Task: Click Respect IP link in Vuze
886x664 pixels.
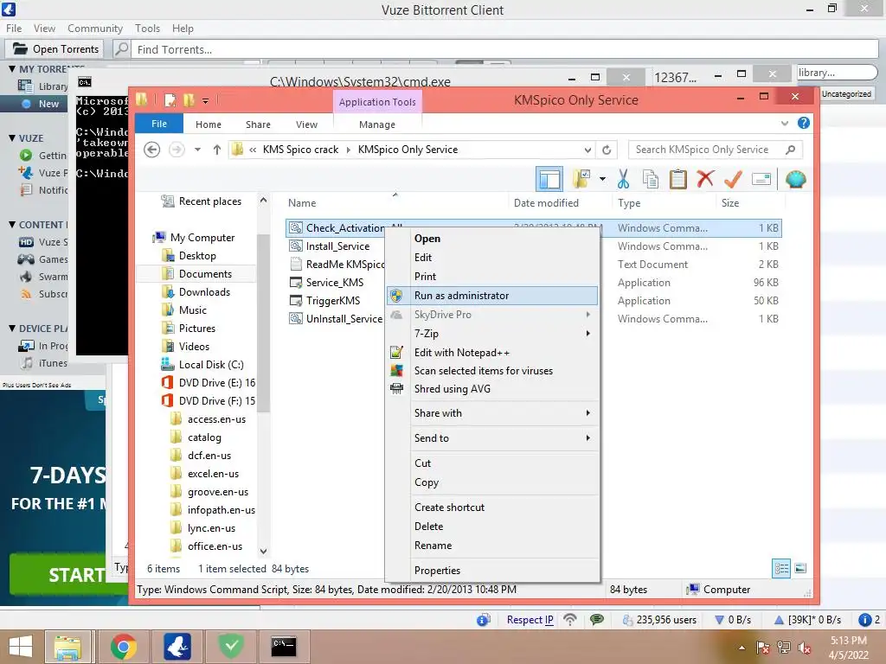Action: pos(530,620)
